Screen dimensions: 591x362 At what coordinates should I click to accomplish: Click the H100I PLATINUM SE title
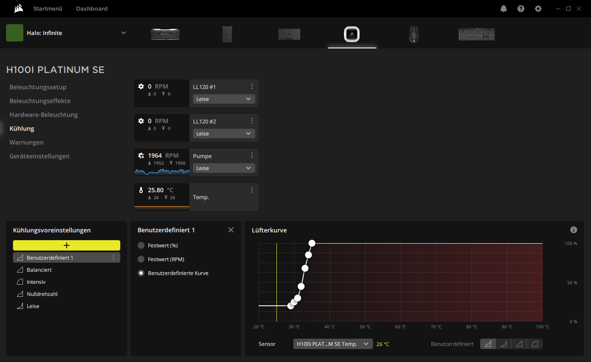[x=55, y=70]
